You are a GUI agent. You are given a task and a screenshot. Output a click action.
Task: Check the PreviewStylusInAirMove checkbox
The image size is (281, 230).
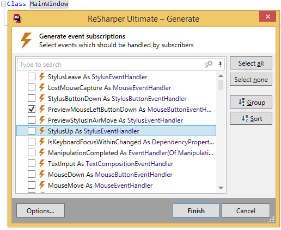(x=32, y=120)
